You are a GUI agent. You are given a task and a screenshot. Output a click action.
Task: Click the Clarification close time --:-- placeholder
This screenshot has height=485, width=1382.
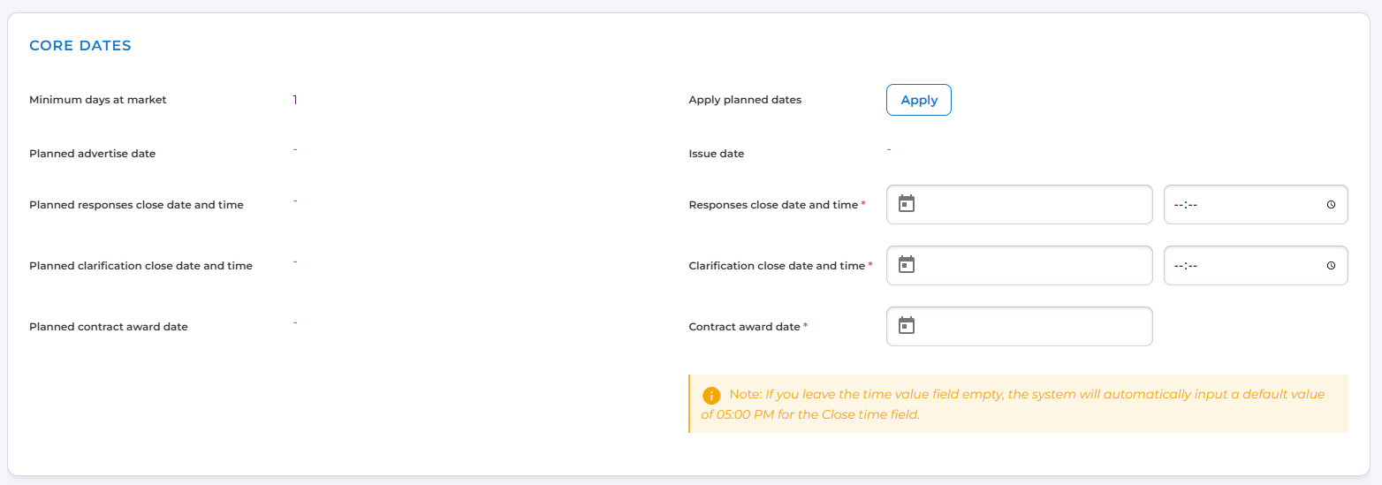1185,266
